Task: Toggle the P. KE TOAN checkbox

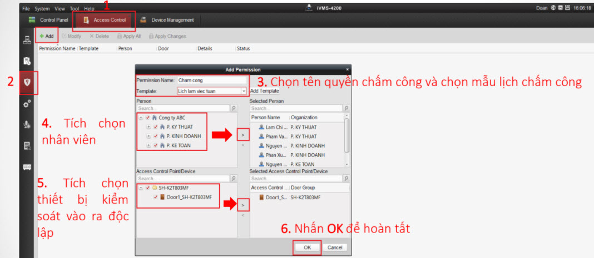Action: [x=155, y=145]
